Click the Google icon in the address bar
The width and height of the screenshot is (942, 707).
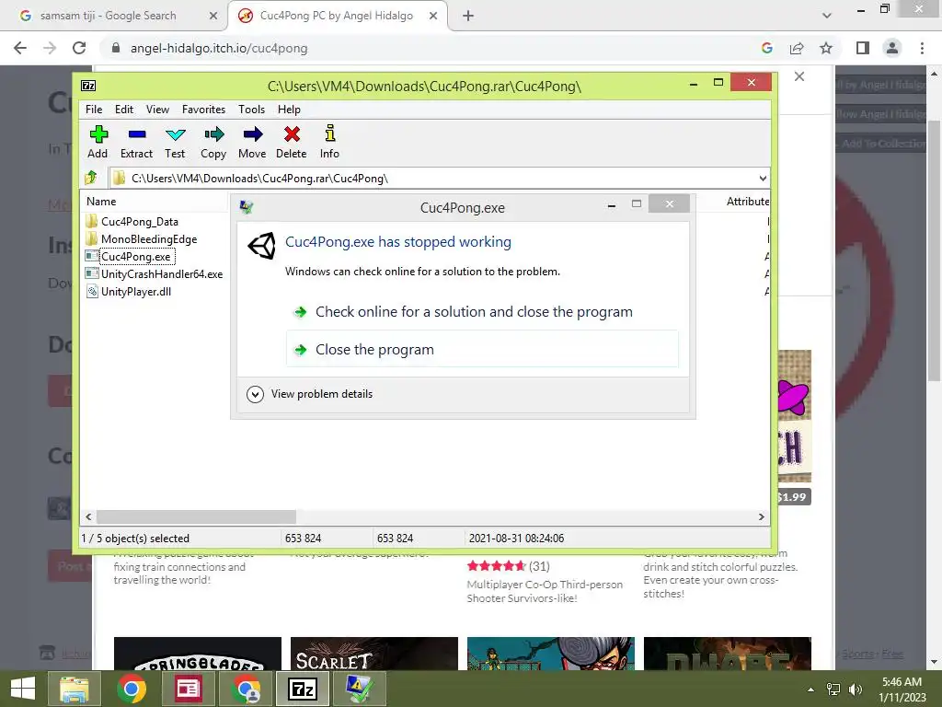tap(767, 48)
